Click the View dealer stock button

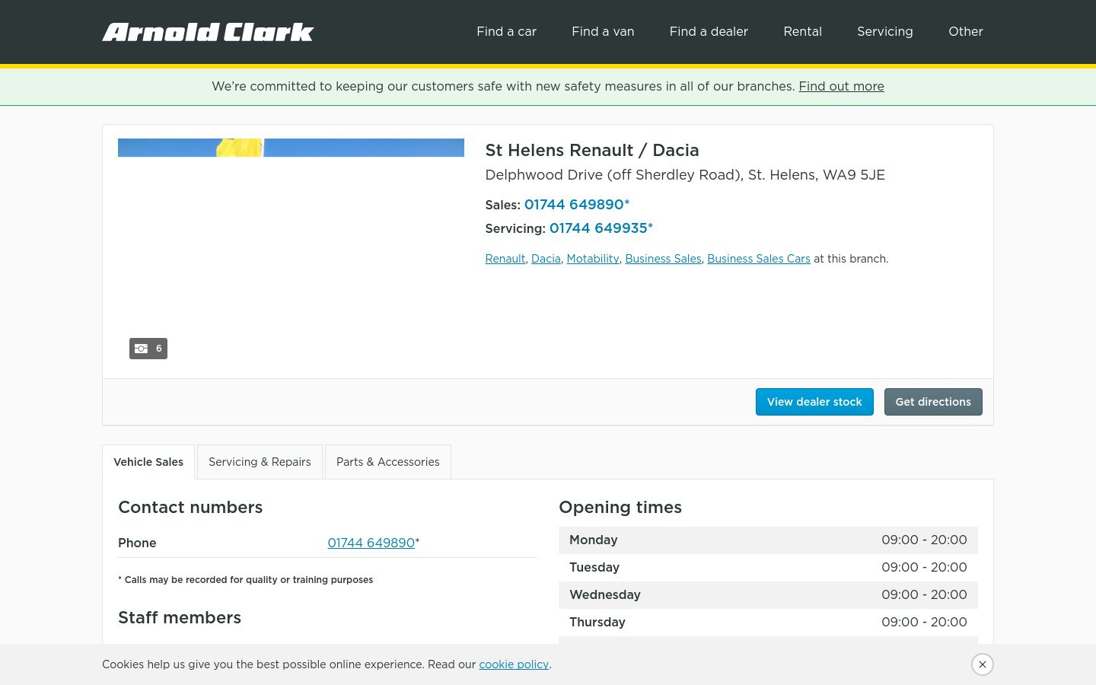tap(814, 402)
